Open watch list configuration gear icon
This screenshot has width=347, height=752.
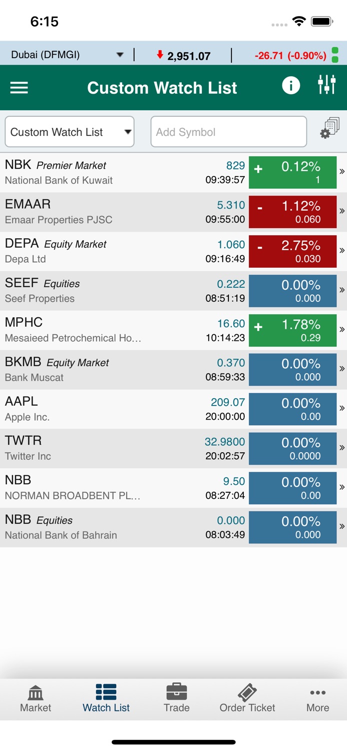pos(329,128)
